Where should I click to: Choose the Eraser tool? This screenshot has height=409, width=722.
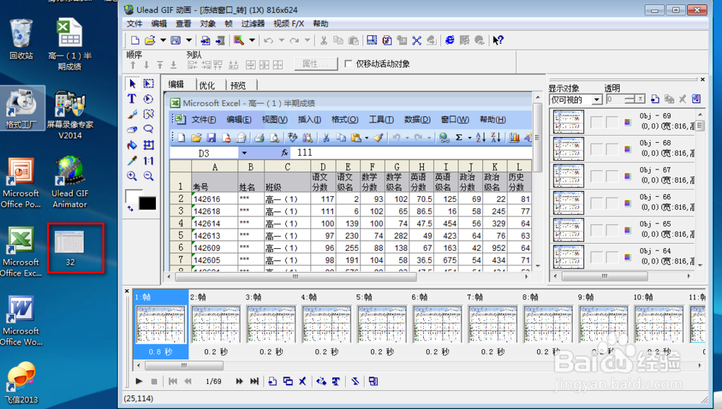(132, 129)
